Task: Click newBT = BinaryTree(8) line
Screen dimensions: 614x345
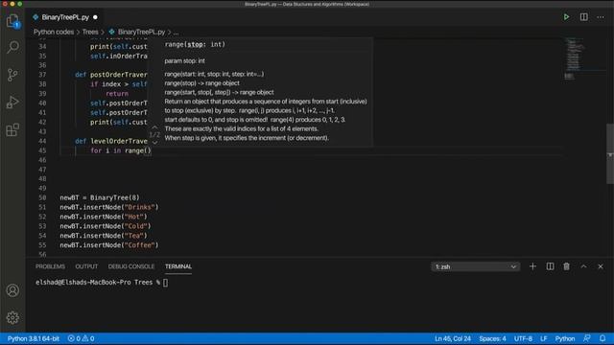Action: [x=100, y=197]
